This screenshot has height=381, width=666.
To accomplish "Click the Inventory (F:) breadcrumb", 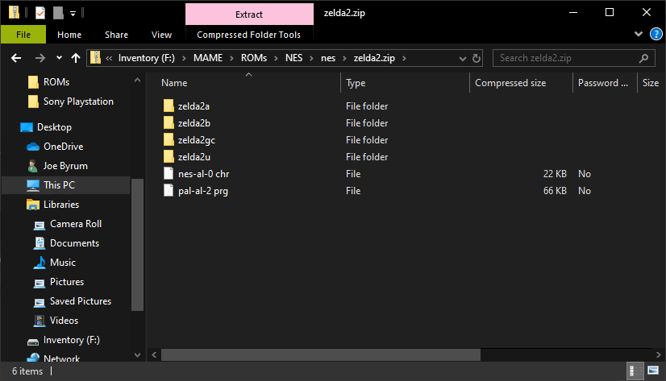I will pyautogui.click(x=147, y=58).
